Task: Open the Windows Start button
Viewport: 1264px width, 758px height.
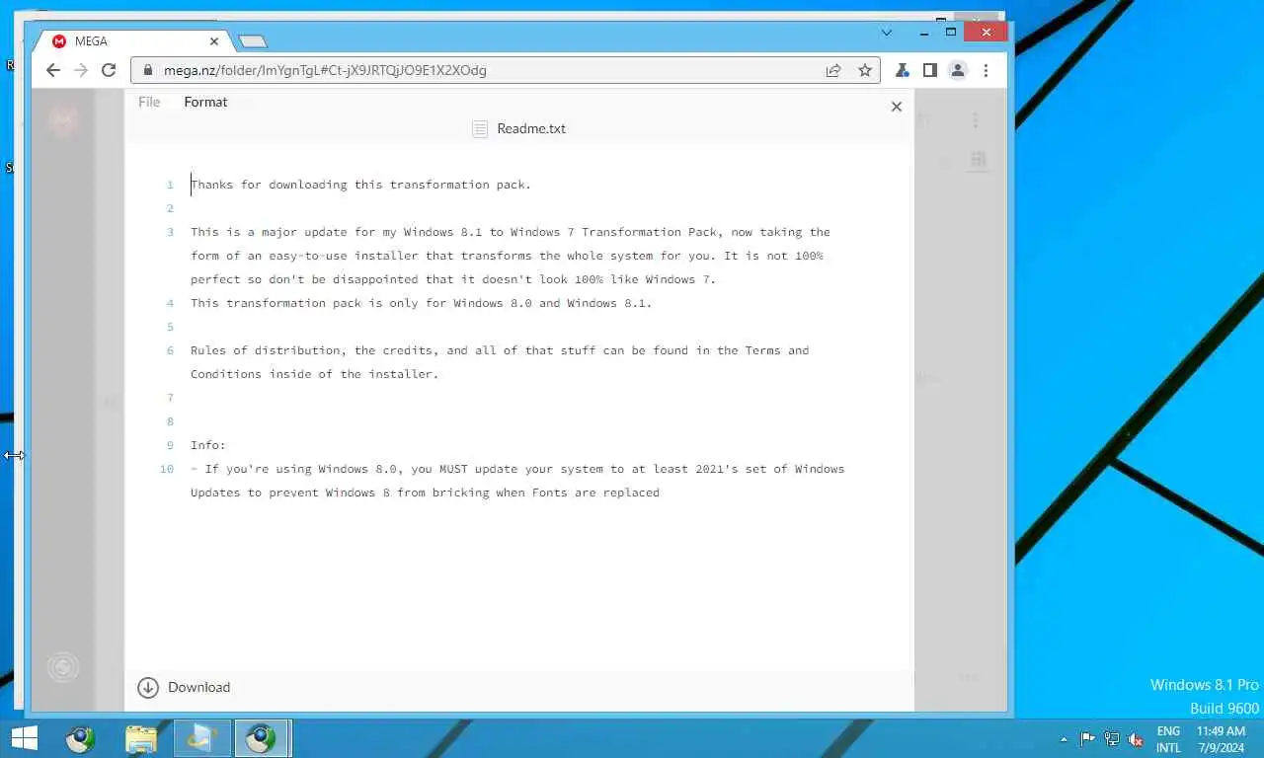Action: point(24,738)
